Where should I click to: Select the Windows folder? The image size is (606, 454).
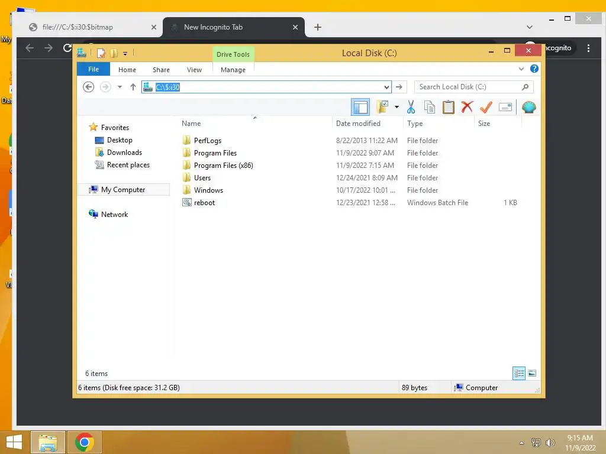click(x=208, y=190)
